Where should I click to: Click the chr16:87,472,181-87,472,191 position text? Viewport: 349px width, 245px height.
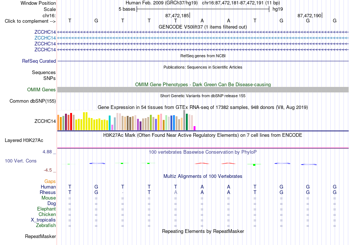(x=241, y=3)
